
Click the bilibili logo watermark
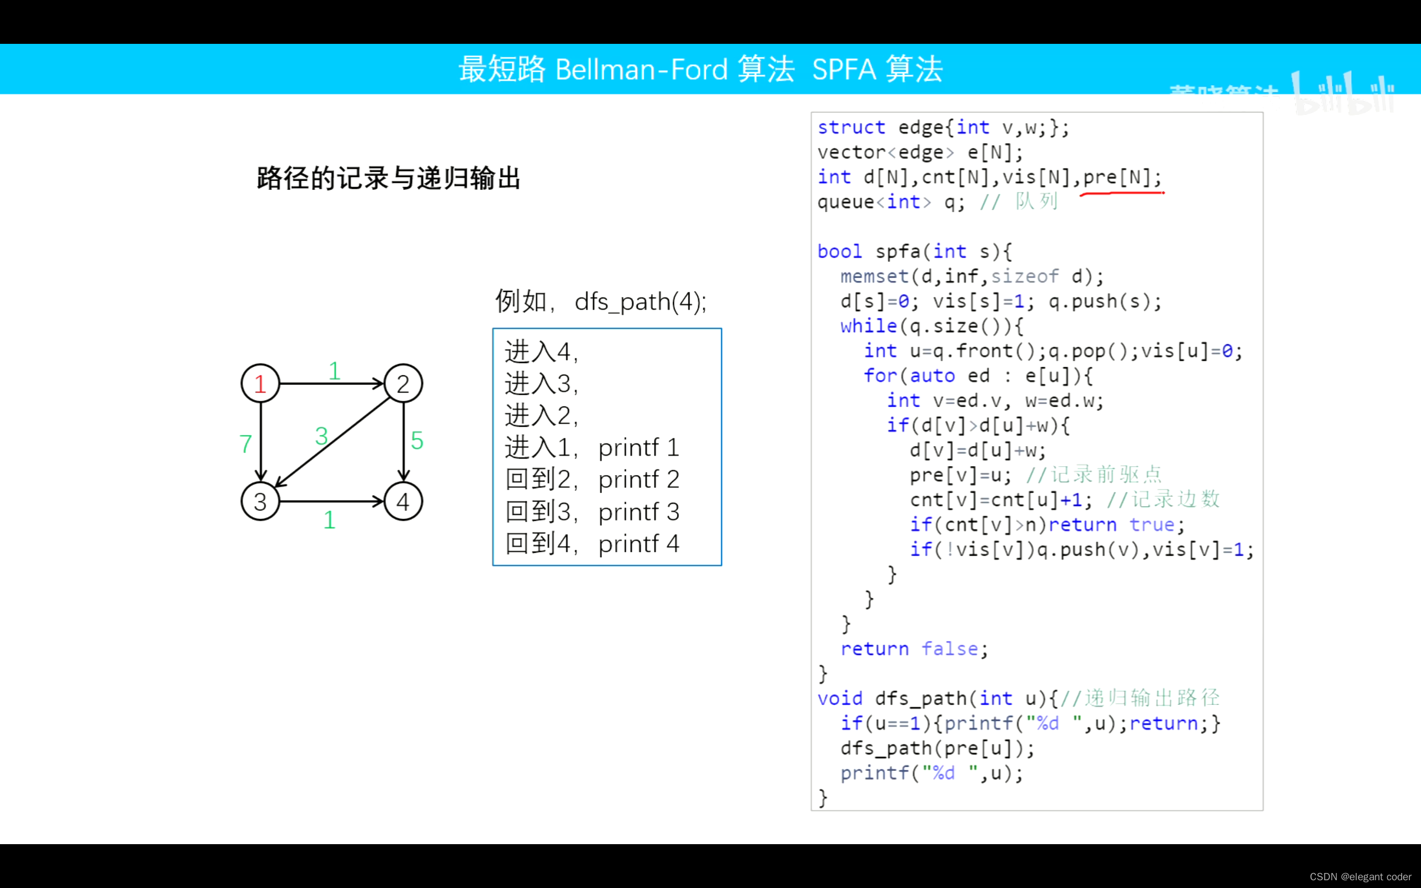coord(1343,91)
